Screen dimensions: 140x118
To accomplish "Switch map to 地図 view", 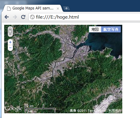I will coord(95,29).
